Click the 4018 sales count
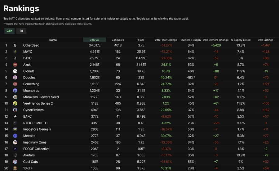 (118, 45)
